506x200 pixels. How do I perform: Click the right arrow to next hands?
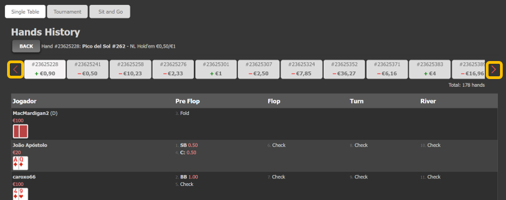pos(495,70)
